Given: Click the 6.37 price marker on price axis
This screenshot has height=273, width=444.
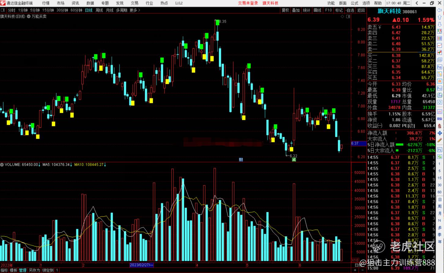Looking at the screenshot, I should (x=359, y=144).
